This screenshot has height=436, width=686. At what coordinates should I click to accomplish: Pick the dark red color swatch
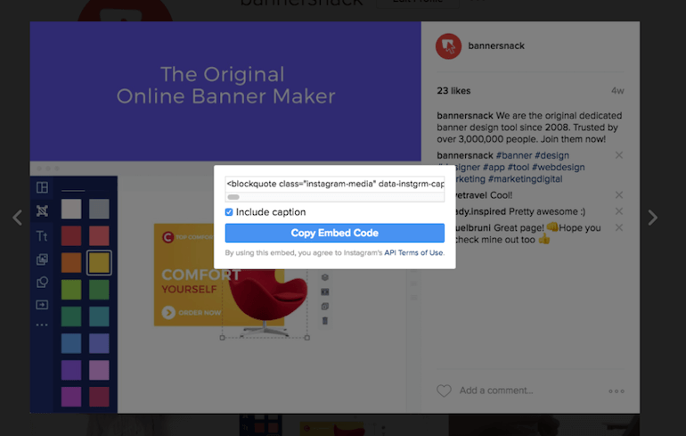click(71, 236)
